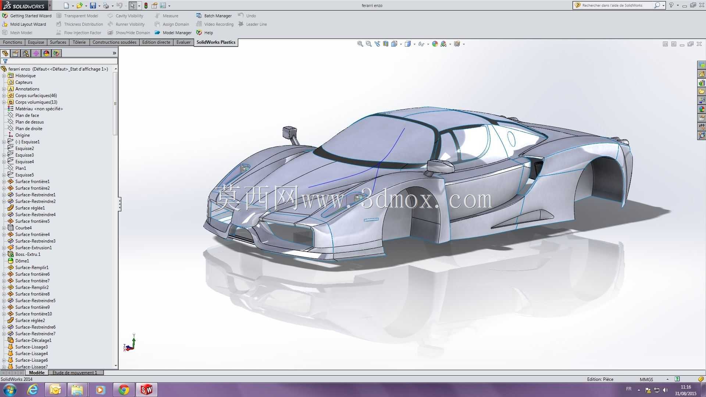
Task: Open the SolidWorks Plastics manager tab icon
Action: (x=57, y=53)
